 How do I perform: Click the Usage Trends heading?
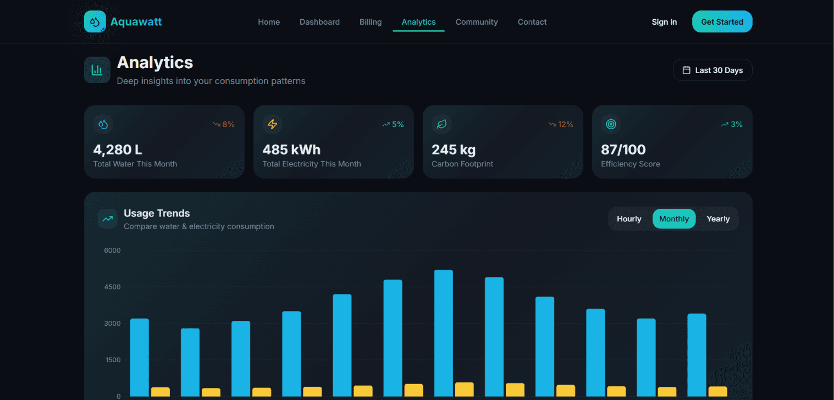(x=157, y=213)
